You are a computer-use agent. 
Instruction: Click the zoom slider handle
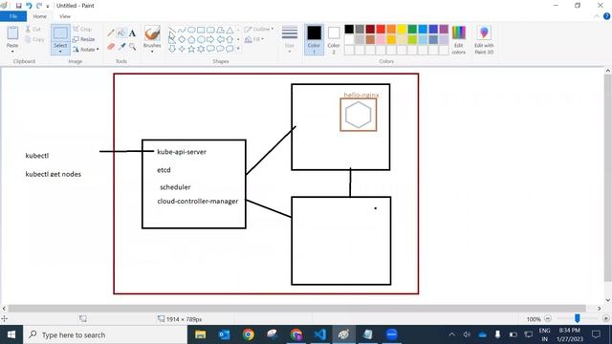point(578,318)
